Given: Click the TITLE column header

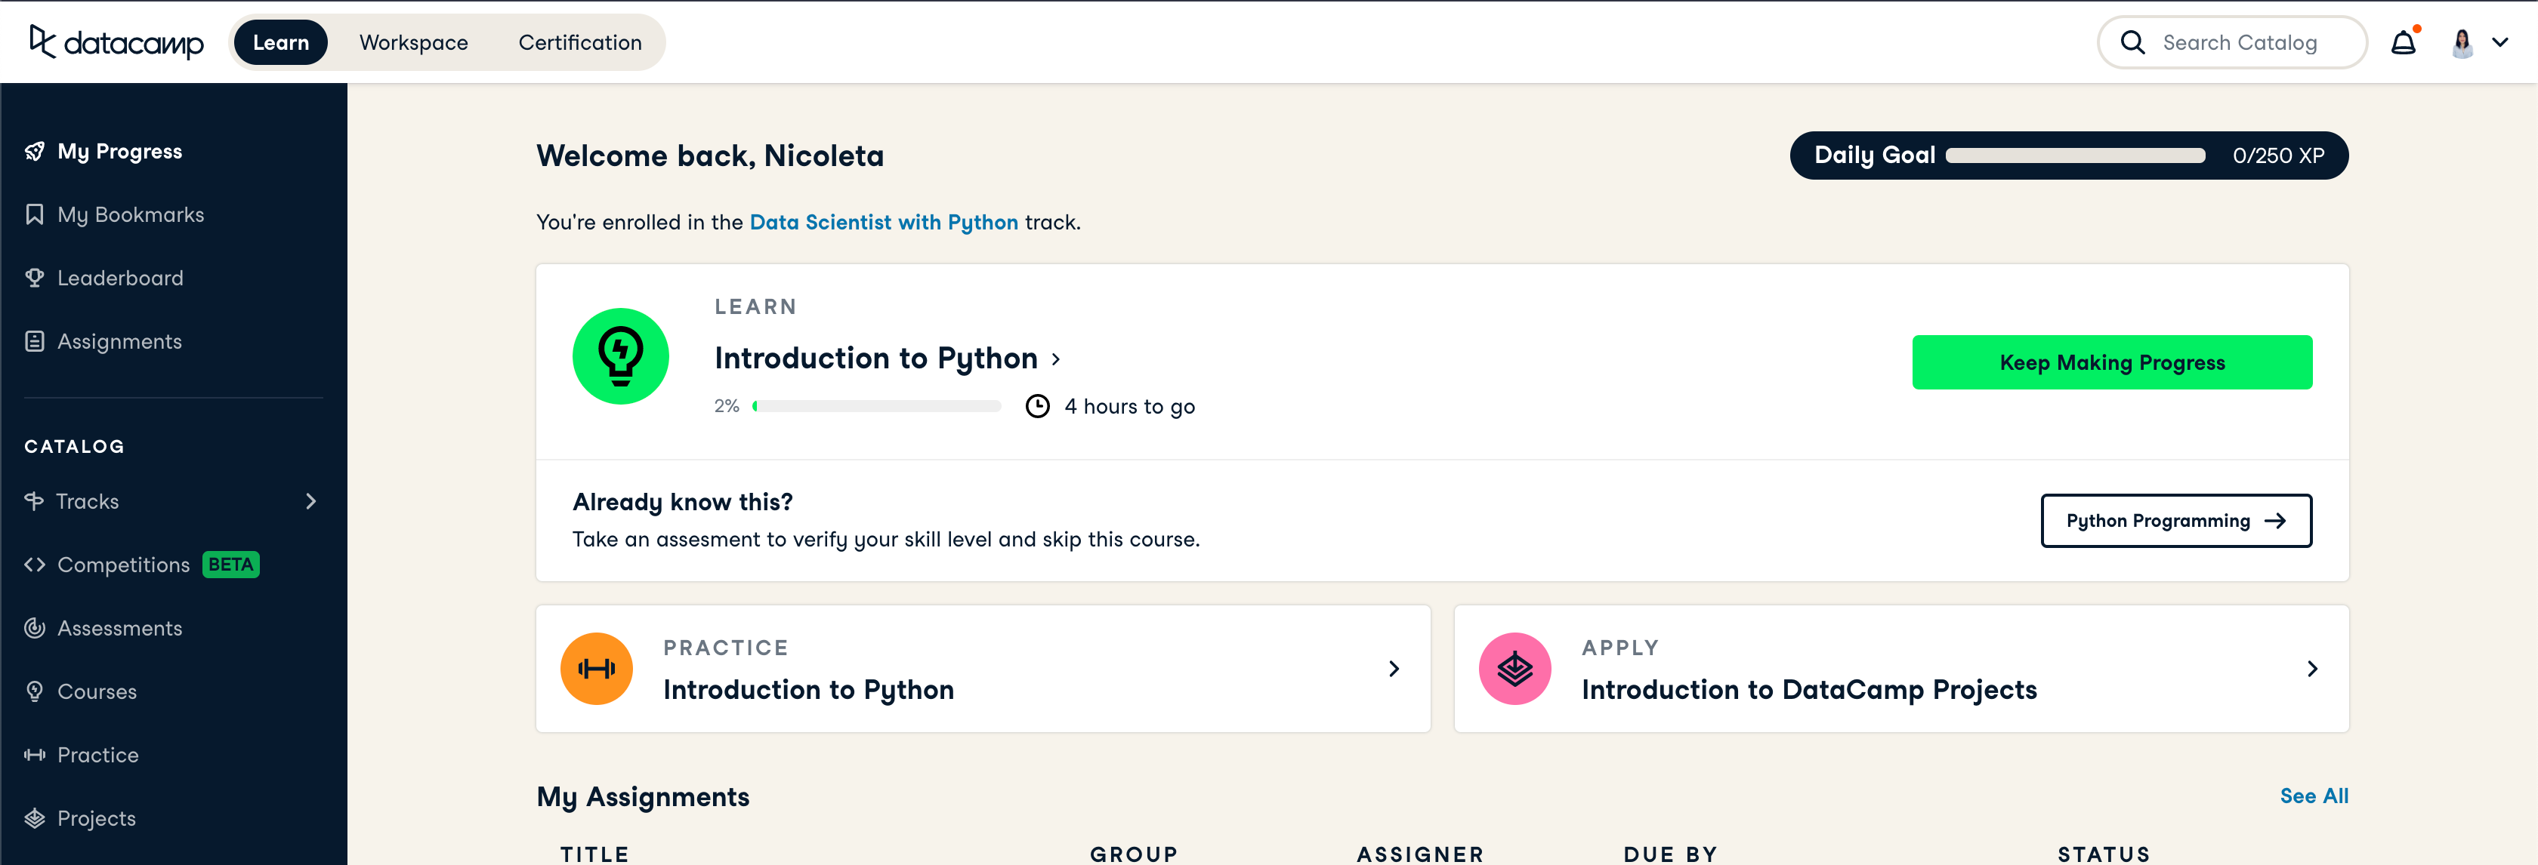Looking at the screenshot, I should [595, 854].
